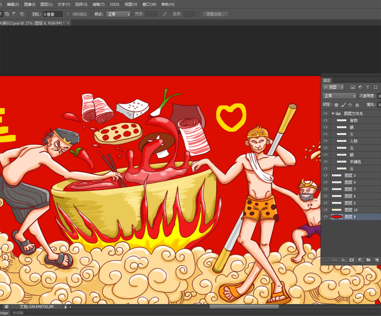Create a new fill or adjustment layer
Screen dimensions: 381x316
pyautogui.click(x=360, y=260)
